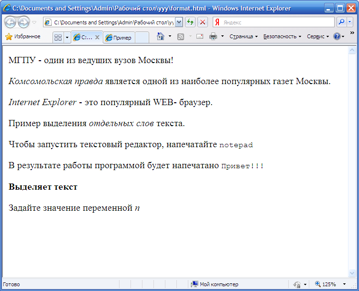
Task: Click the monospaced word notepad
Action: tap(236, 145)
